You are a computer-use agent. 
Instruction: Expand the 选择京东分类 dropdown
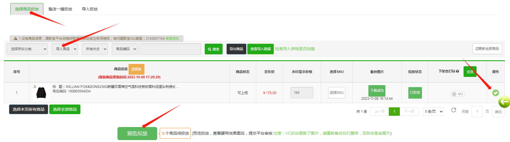point(27,49)
